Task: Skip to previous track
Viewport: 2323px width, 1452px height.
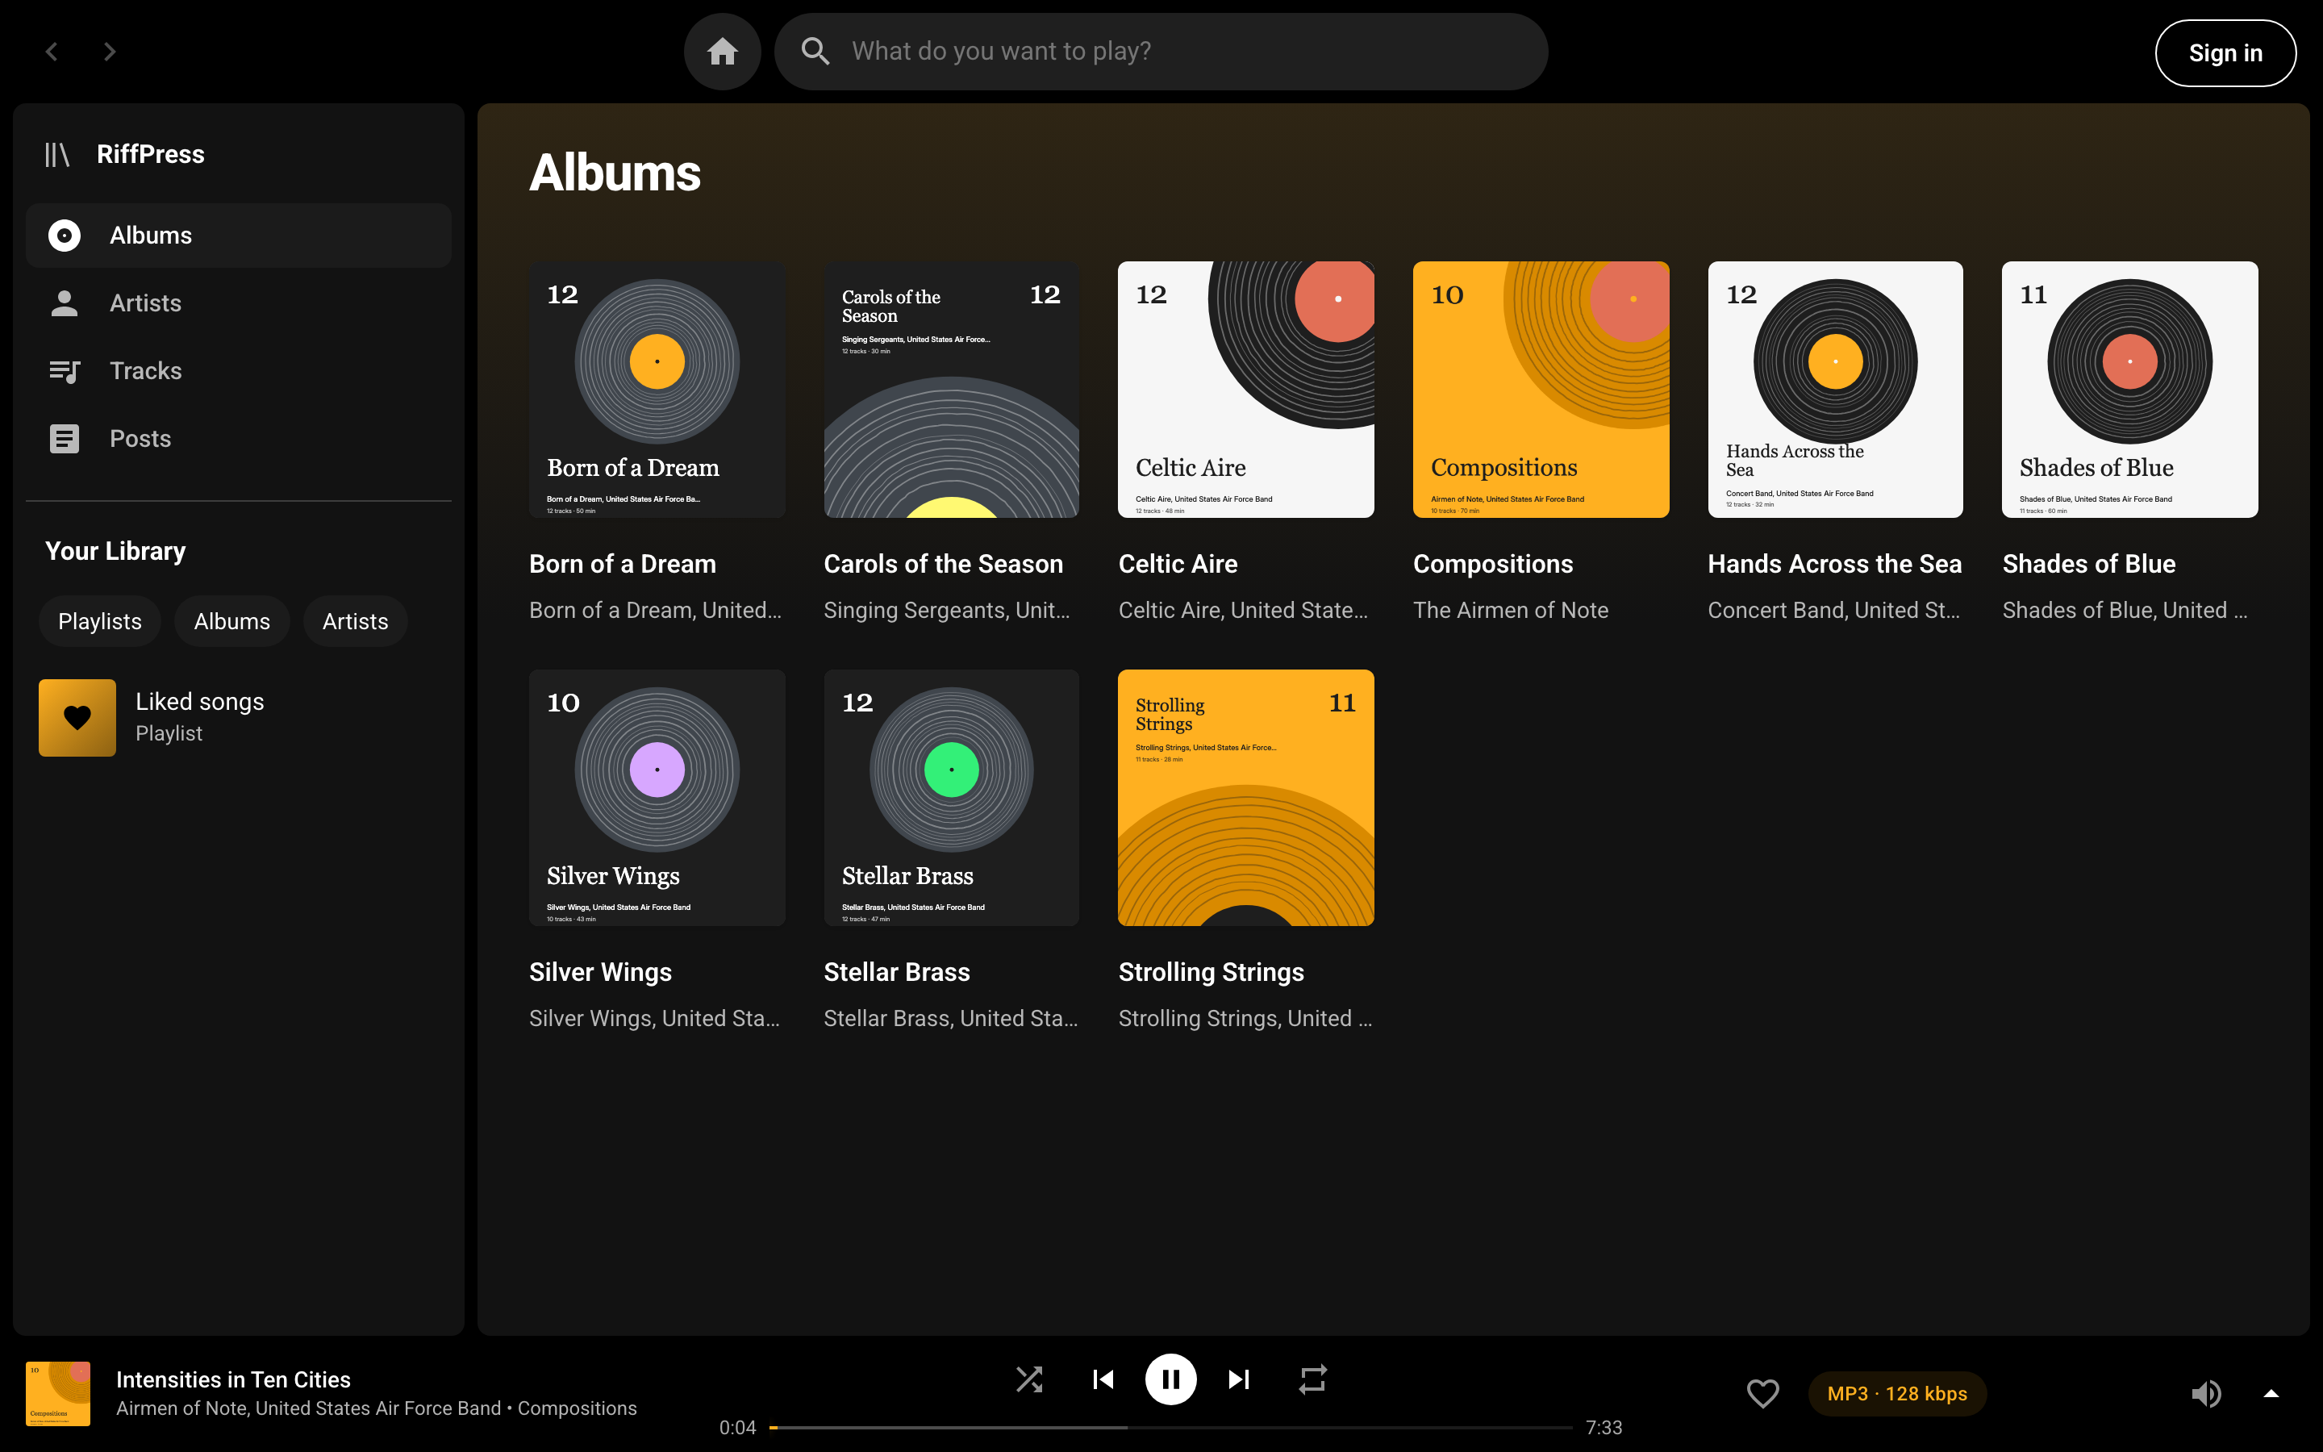Action: click(x=1103, y=1379)
